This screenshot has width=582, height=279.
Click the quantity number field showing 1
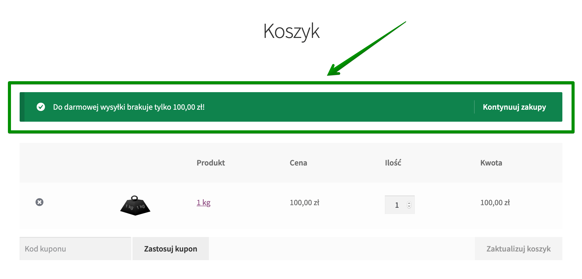(x=400, y=205)
